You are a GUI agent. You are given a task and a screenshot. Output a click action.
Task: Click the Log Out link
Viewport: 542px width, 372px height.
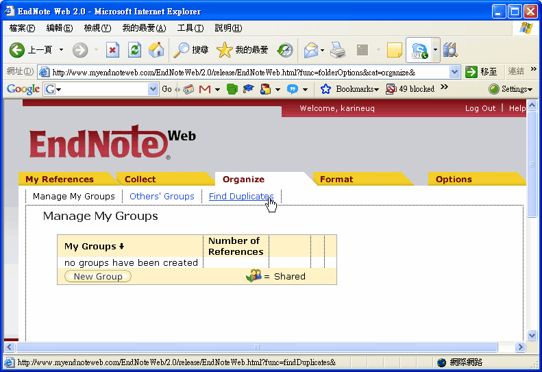(480, 108)
